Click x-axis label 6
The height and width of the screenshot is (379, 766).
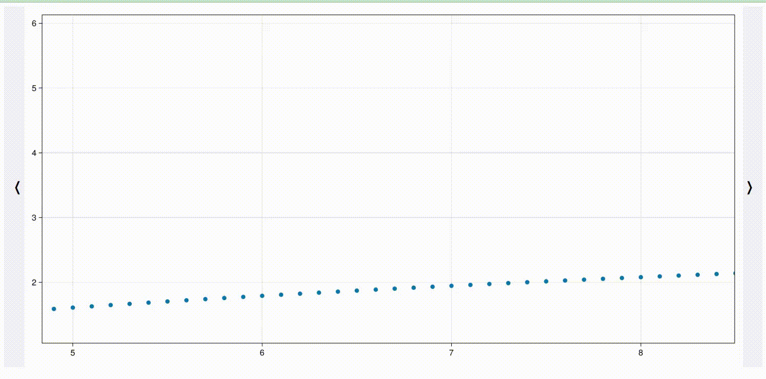click(262, 352)
